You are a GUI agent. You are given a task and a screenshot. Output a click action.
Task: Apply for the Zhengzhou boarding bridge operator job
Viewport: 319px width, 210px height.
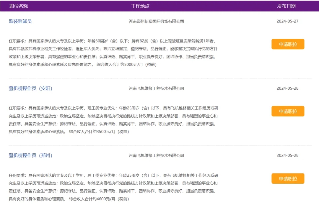[288, 178]
